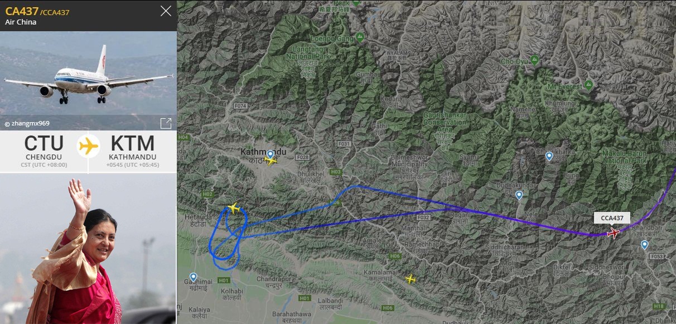Click the Cho Oyu peak marker

point(534,59)
